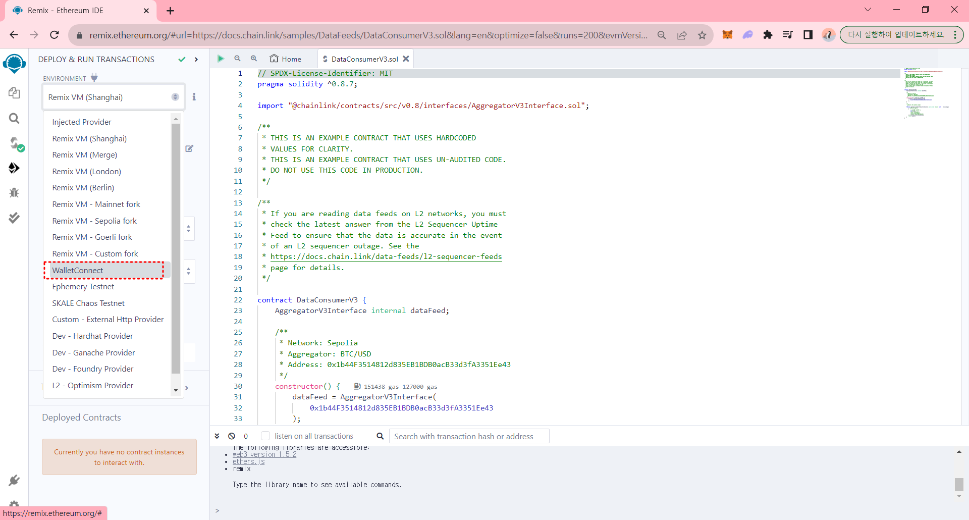Open the tab search dropdown chevron
The width and height of the screenshot is (969, 520).
coord(868,10)
